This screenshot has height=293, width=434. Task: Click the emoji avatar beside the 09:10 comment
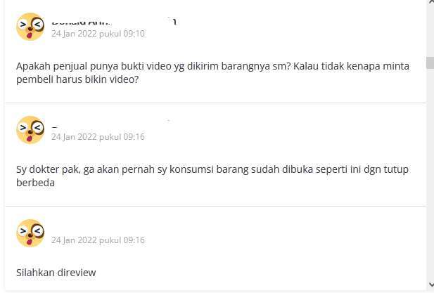click(x=30, y=27)
